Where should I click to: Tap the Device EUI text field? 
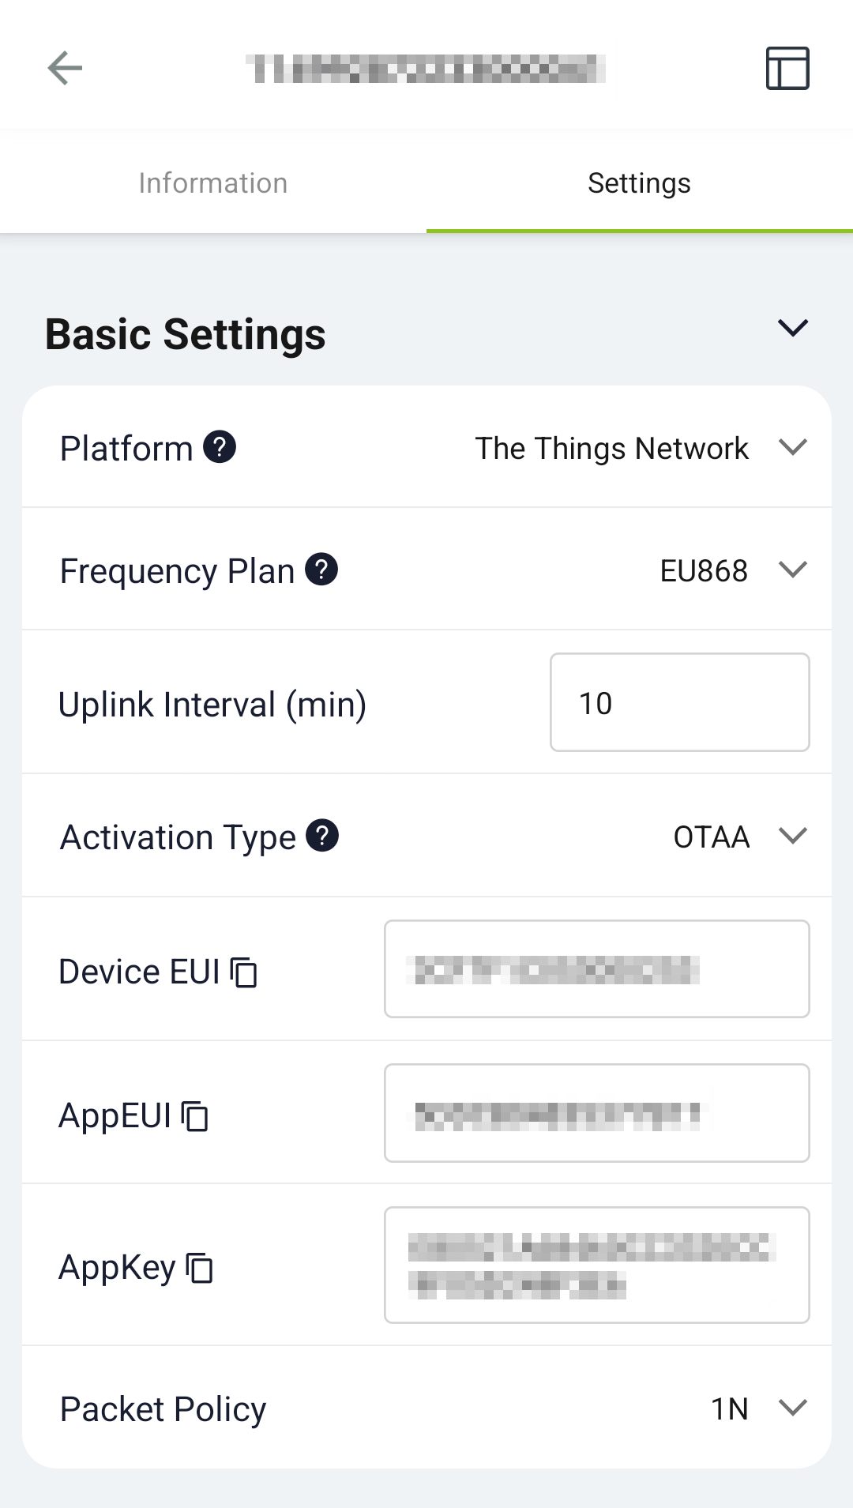(x=596, y=968)
